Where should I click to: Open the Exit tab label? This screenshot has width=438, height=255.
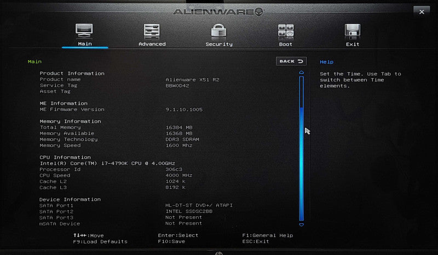pyautogui.click(x=353, y=44)
